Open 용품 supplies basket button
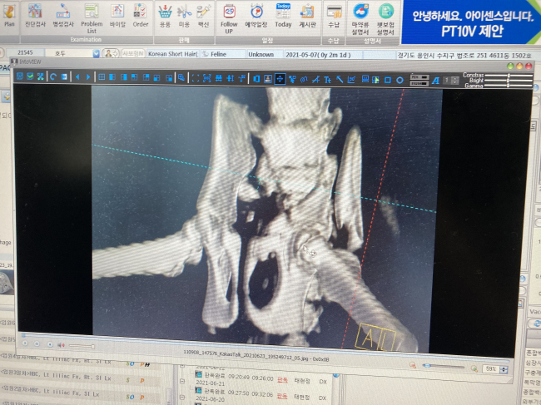Screen dimensions: 541x405 [x=165, y=16]
